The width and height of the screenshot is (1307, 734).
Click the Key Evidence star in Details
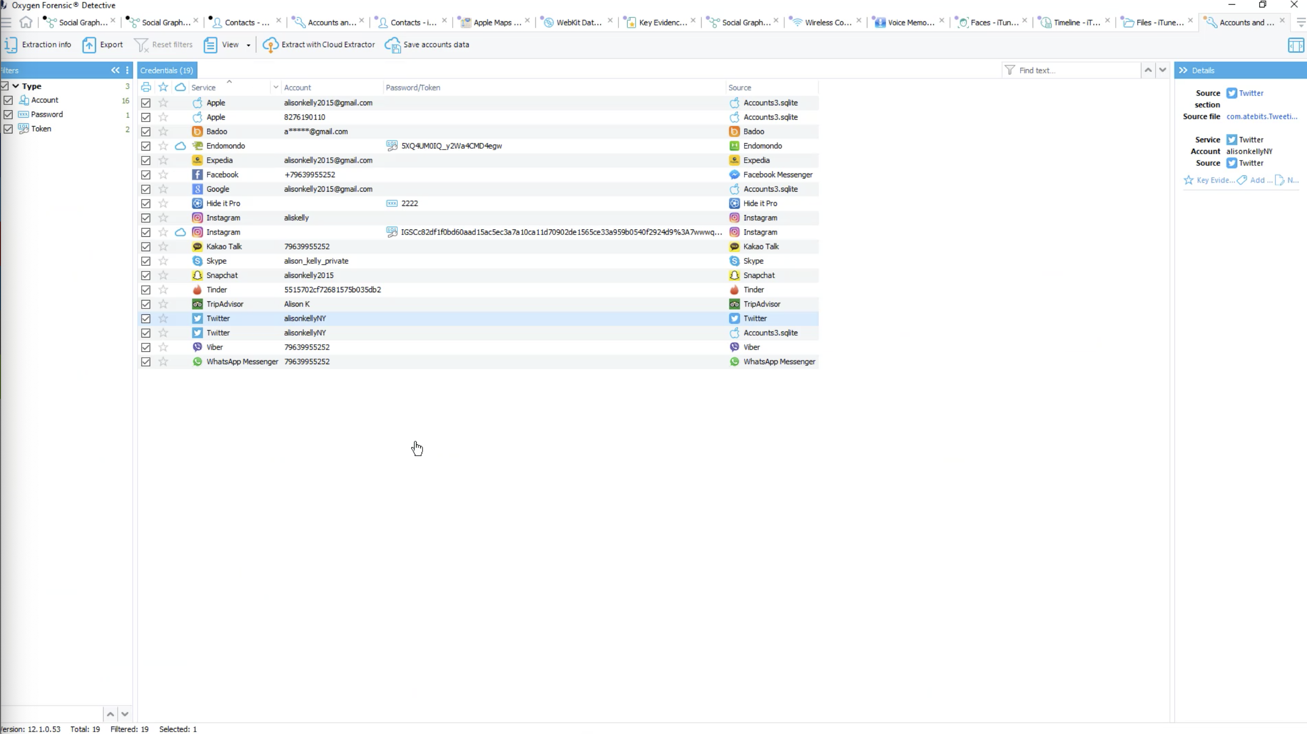(1188, 180)
